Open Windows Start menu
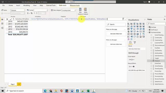 pos(3,91)
